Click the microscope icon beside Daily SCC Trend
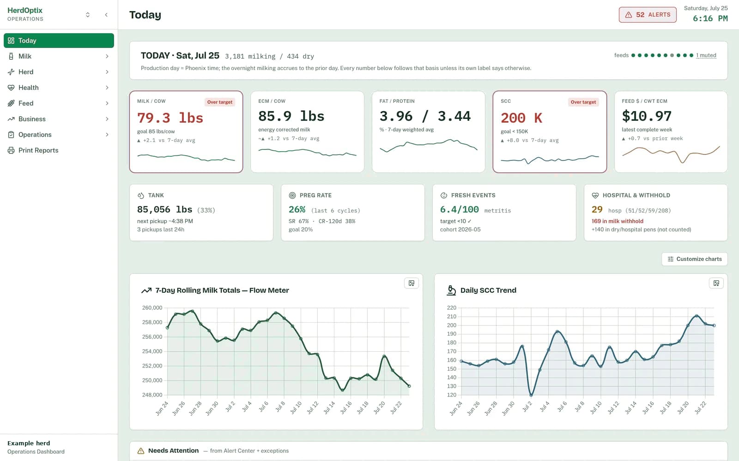 (451, 290)
